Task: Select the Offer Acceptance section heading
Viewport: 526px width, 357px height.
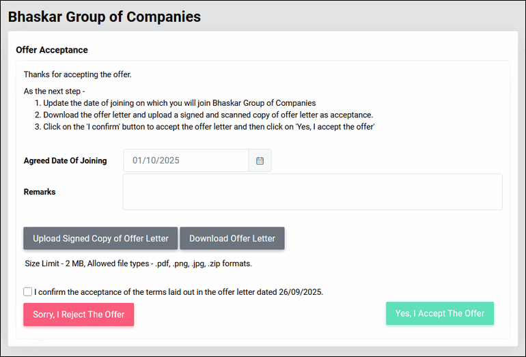Action: click(x=52, y=50)
